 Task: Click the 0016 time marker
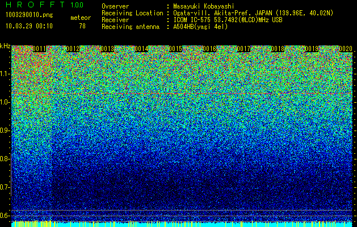click(x=209, y=49)
